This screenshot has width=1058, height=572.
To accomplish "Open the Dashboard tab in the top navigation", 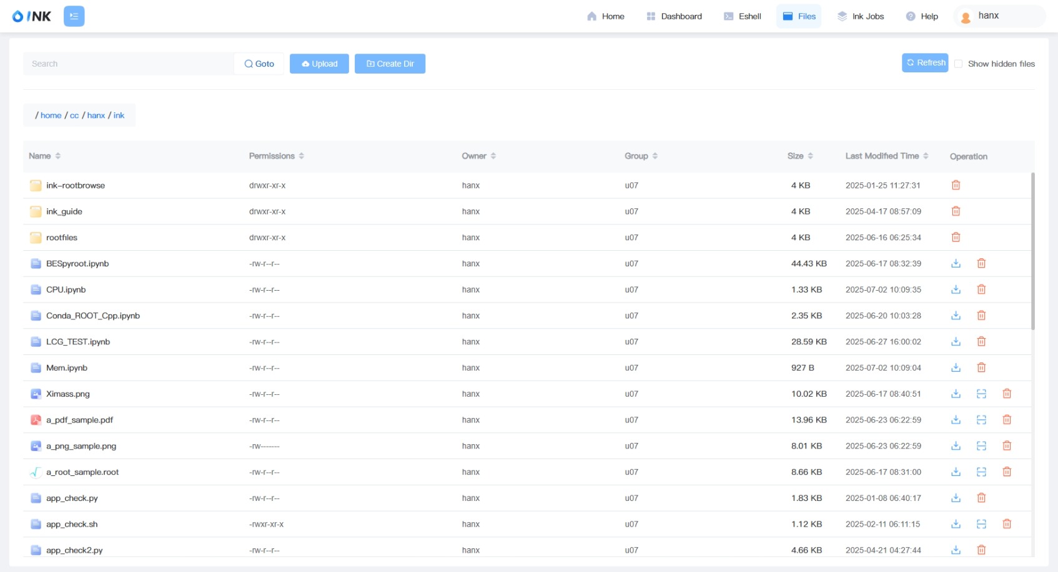I will tap(674, 16).
